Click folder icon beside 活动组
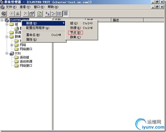This screenshot has height=132, width=166. pyautogui.click(x=16, y=58)
